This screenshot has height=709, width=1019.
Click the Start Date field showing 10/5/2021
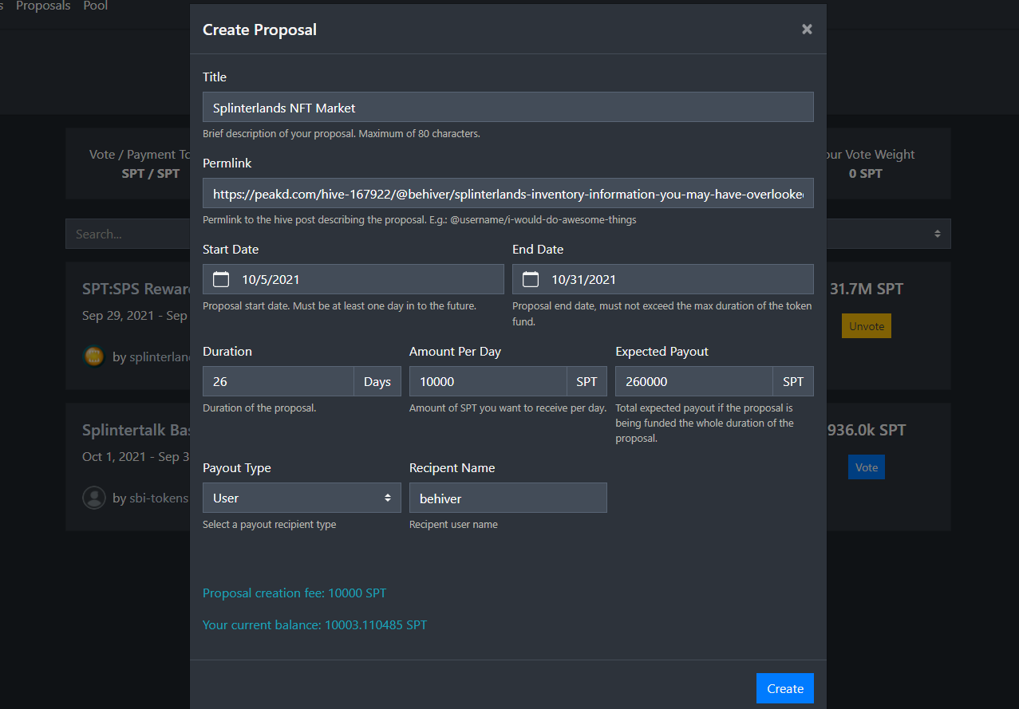pos(353,279)
